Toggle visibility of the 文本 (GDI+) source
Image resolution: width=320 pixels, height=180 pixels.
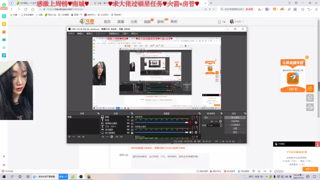(x=128, y=126)
